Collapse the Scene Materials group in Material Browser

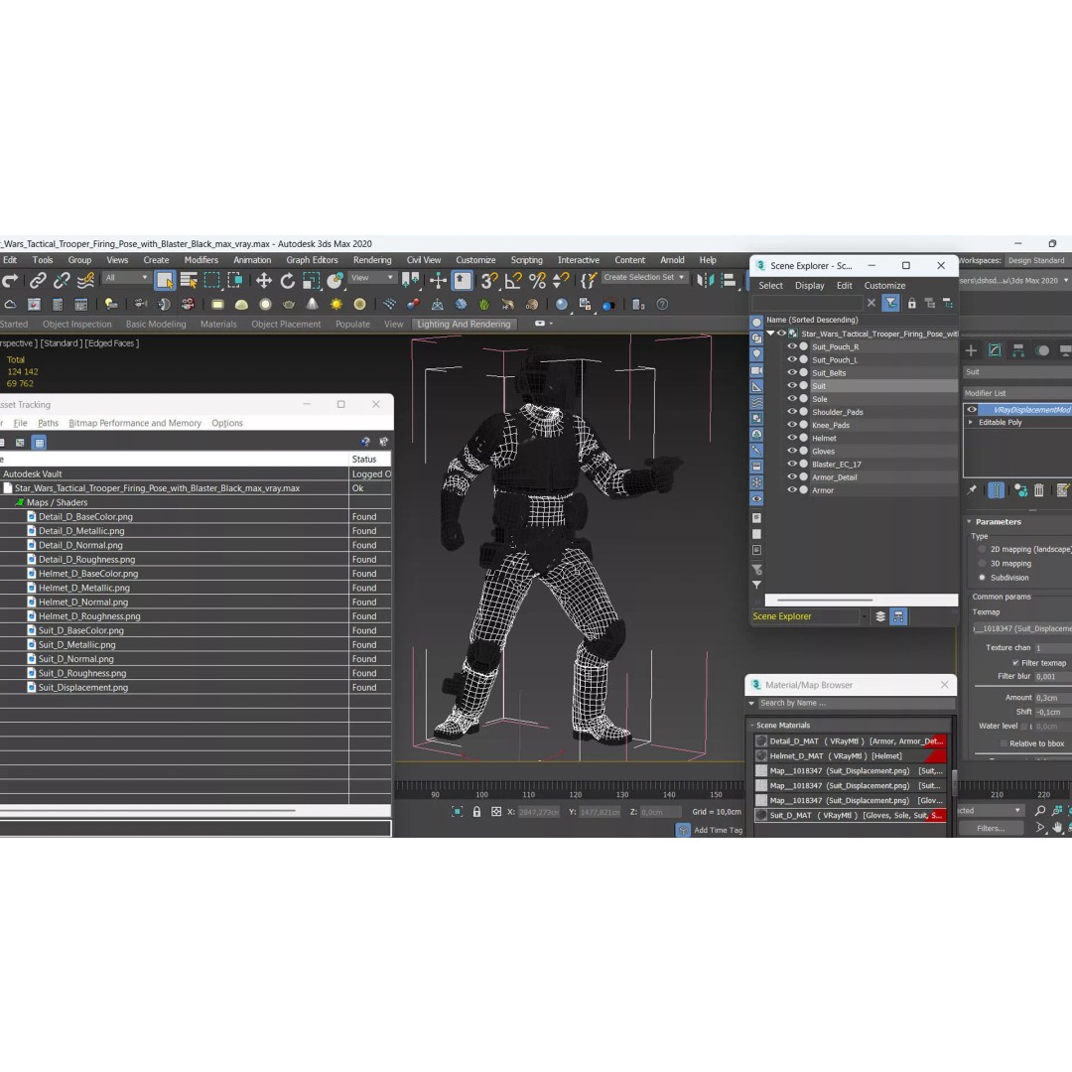coord(752,726)
